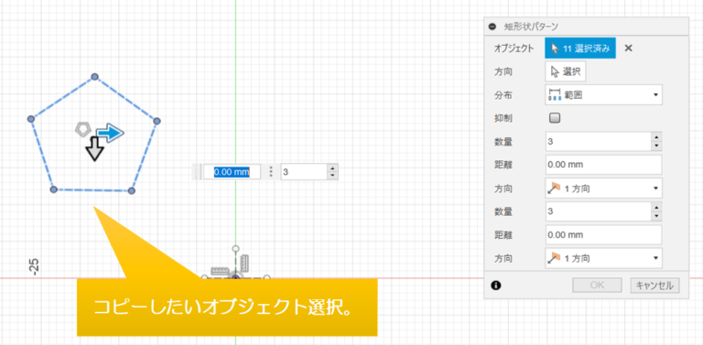Toggle the 抑制 checkbox
703x345 pixels.
[555, 118]
